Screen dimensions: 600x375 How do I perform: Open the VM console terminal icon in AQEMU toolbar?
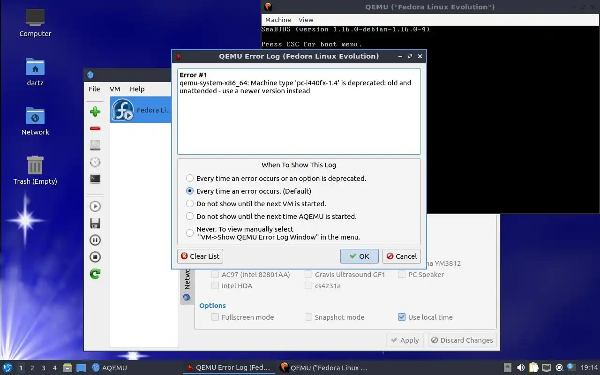(x=95, y=179)
